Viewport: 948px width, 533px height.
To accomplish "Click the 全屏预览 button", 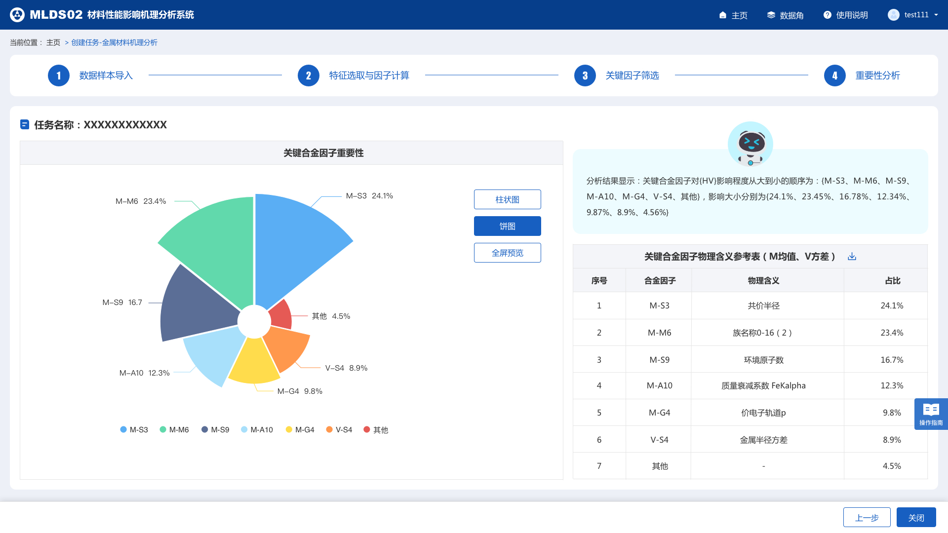I will [x=507, y=253].
